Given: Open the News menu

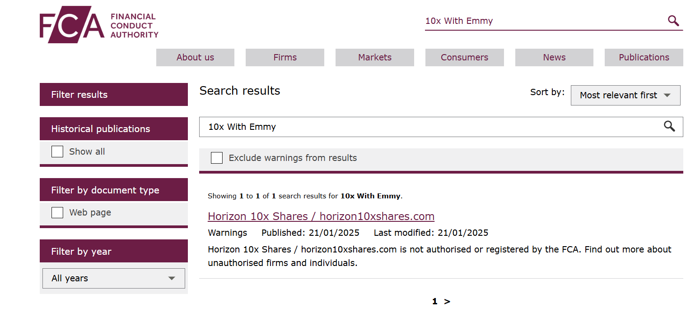Looking at the screenshot, I should 554,57.
